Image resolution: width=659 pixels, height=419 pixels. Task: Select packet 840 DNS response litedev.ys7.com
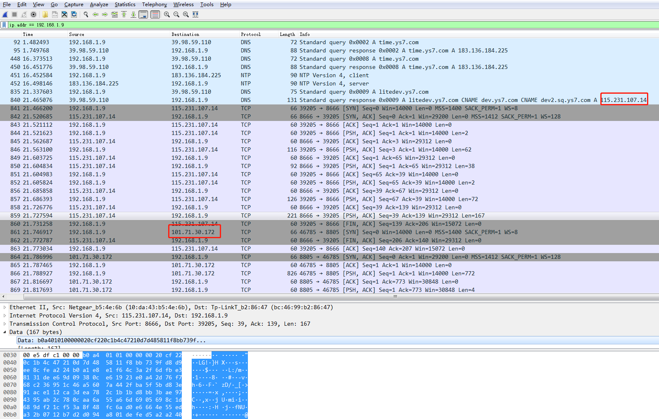329,100
